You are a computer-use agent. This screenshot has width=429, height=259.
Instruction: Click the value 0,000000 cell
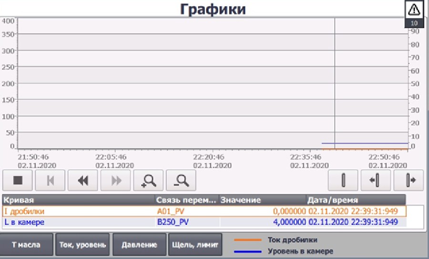coord(289,211)
